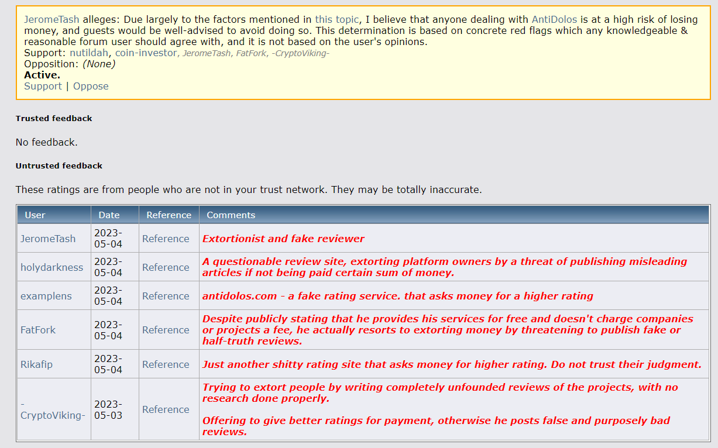Open the Reference link in Rikafip's feedback row
Viewport: 718px width, 448px height.
tap(166, 364)
